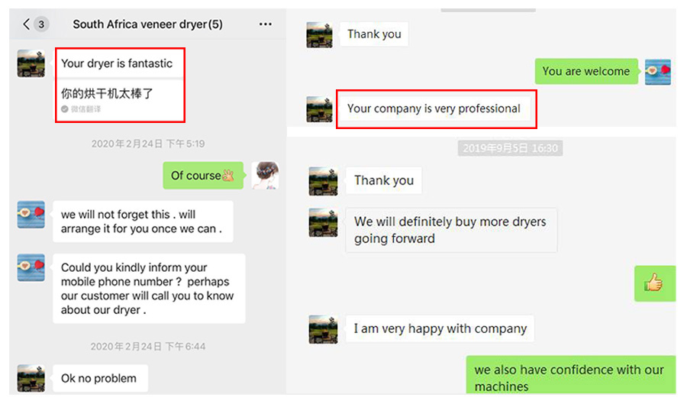Viewport: 687px width, 404px height.
Task: Open heart avatar beside "You are welcome"
Action: click(x=658, y=72)
